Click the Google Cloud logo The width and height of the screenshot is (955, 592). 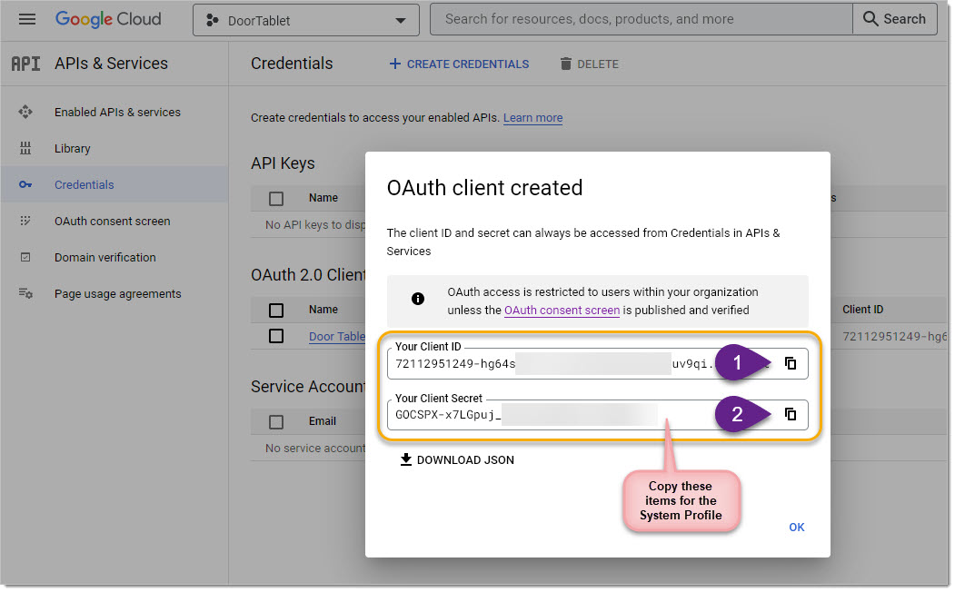108,19
